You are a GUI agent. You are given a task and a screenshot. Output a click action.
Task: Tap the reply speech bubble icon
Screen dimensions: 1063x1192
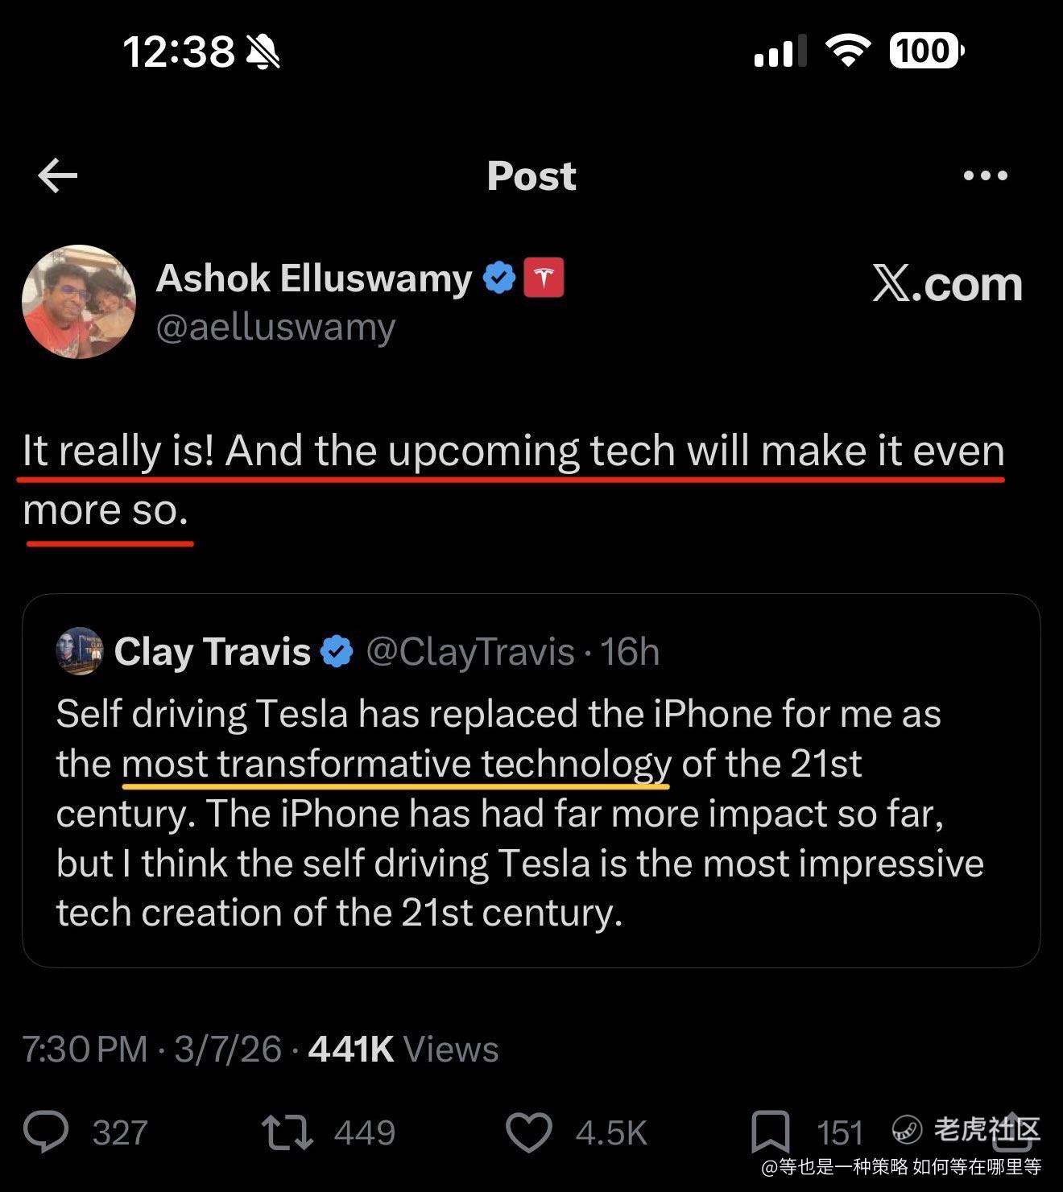click(x=47, y=1132)
